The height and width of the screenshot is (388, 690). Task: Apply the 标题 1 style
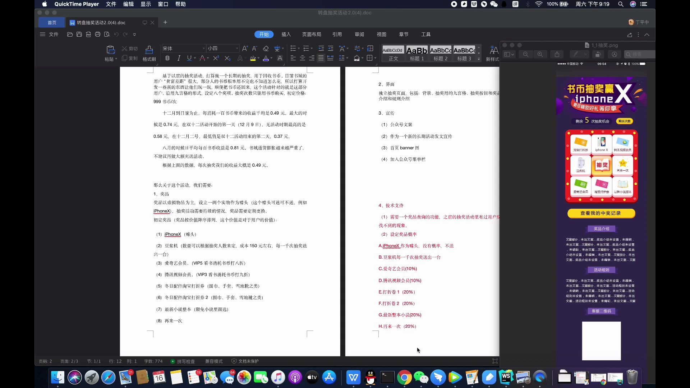tap(417, 54)
